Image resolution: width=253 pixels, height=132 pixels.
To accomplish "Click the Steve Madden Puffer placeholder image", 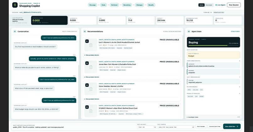I will pyautogui.click(x=91, y=89).
